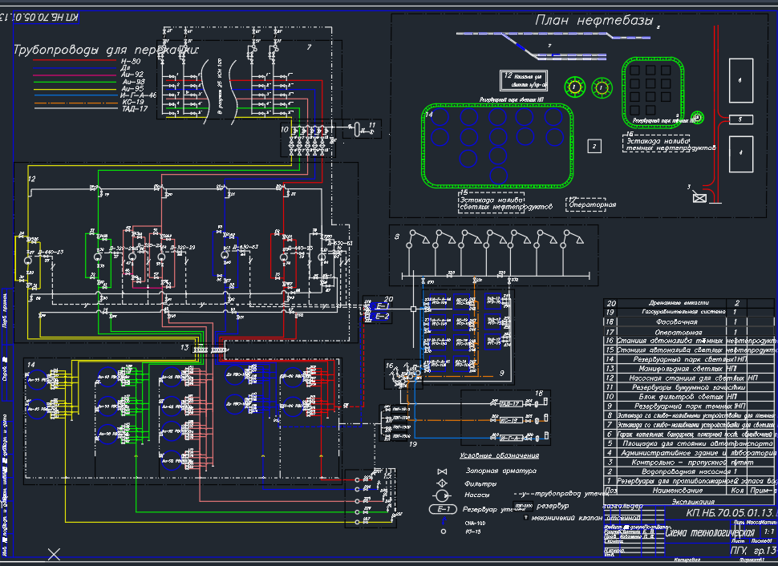Click row 1 "Резервуары для противопожарного запаса"

(x=691, y=481)
